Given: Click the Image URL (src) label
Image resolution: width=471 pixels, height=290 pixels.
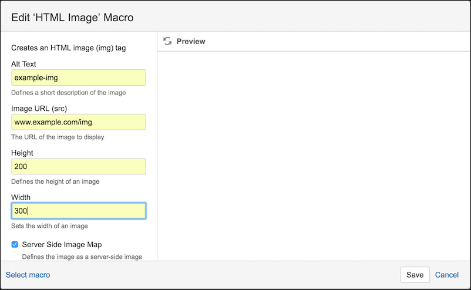Looking at the screenshot, I should [39, 109].
